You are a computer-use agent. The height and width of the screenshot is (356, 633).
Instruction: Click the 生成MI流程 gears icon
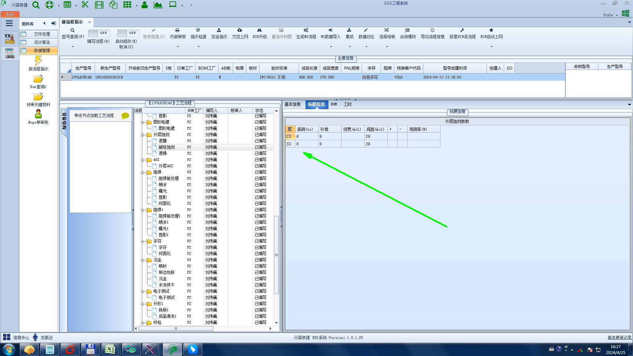coord(306,30)
